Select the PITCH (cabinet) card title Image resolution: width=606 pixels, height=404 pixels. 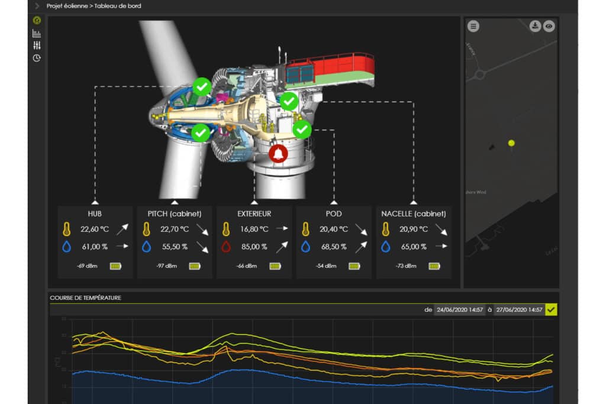(x=175, y=214)
